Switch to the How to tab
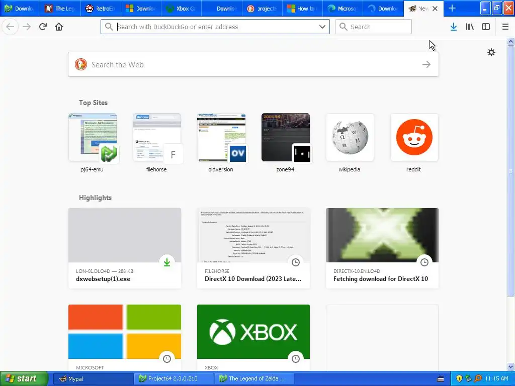Image resolution: width=515 pixels, height=386 pixels. [x=302, y=8]
